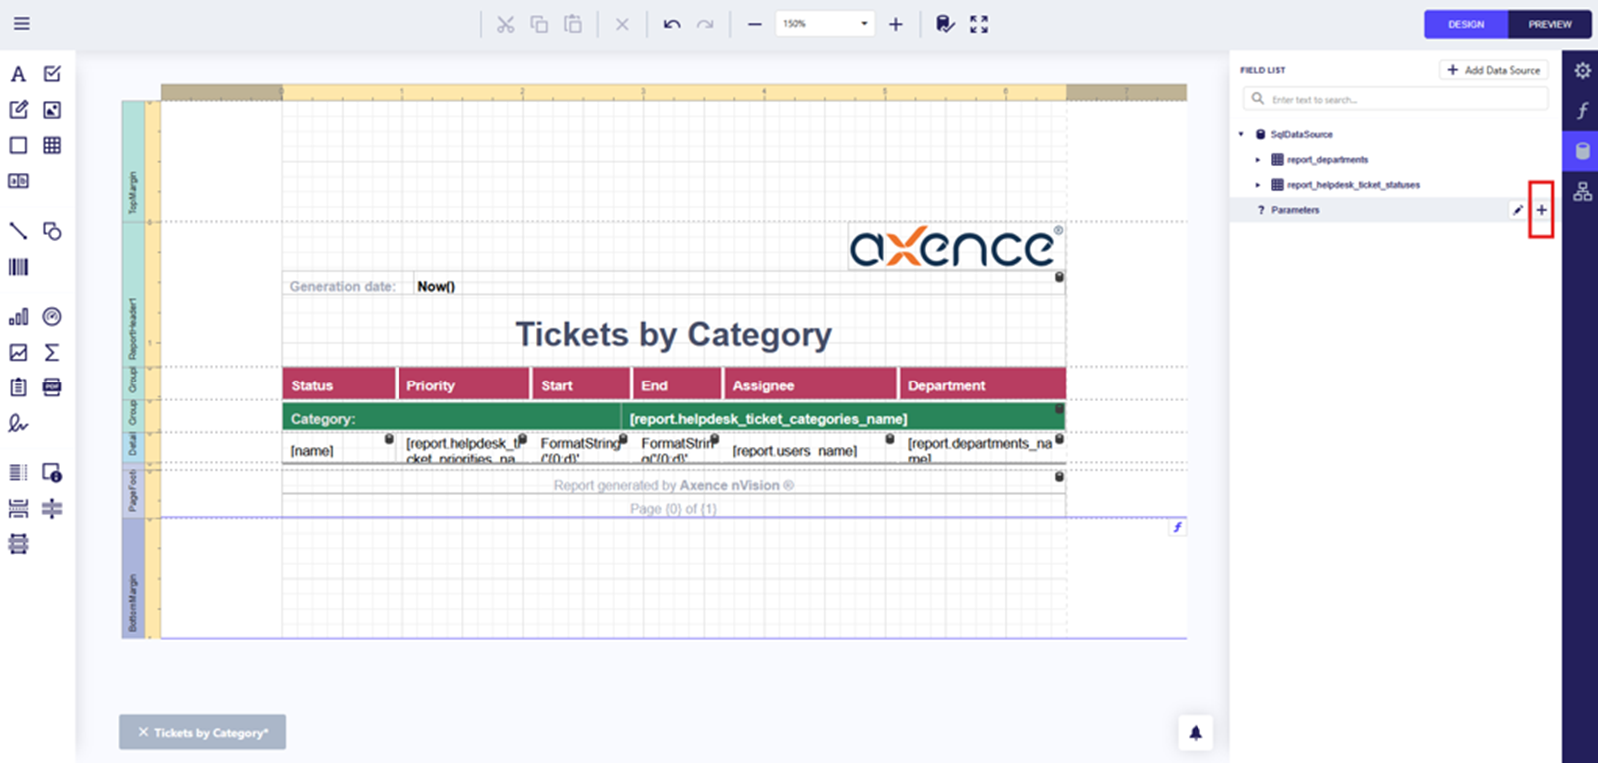
Task: Click the Add Data Source button
Action: click(1493, 70)
